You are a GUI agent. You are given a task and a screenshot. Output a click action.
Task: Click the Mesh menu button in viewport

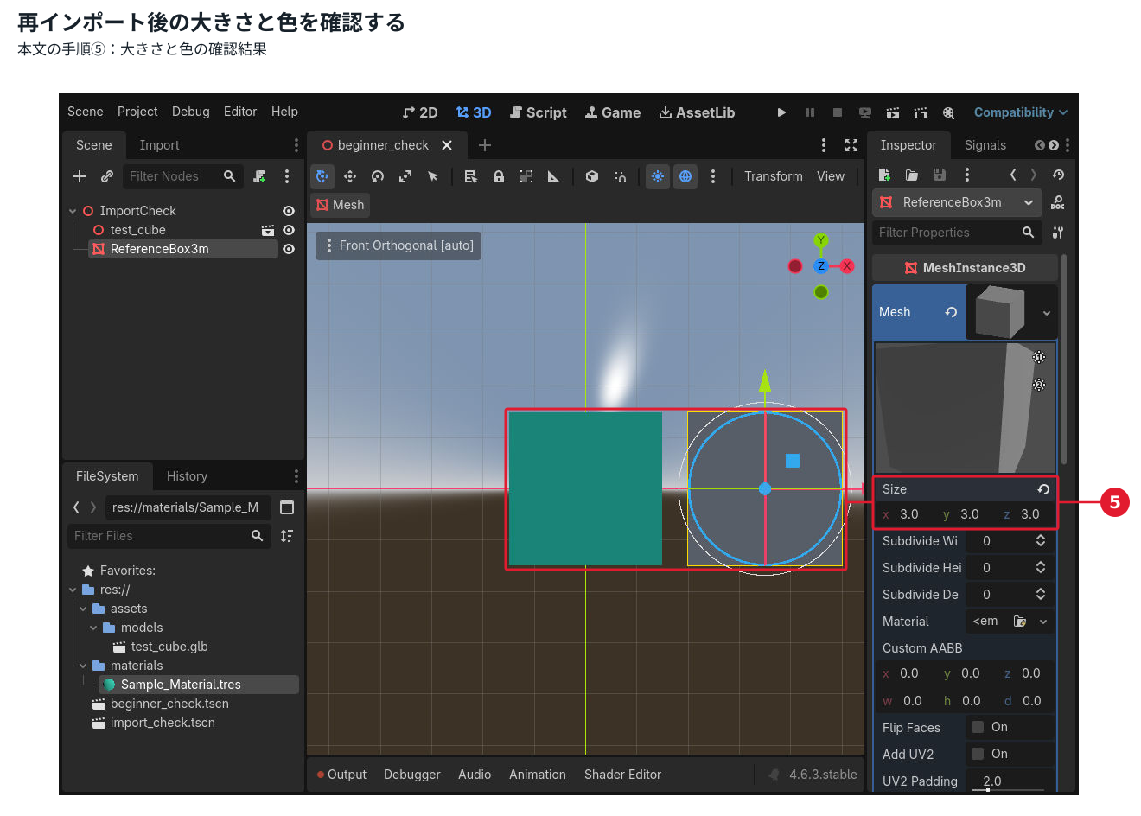pos(340,205)
